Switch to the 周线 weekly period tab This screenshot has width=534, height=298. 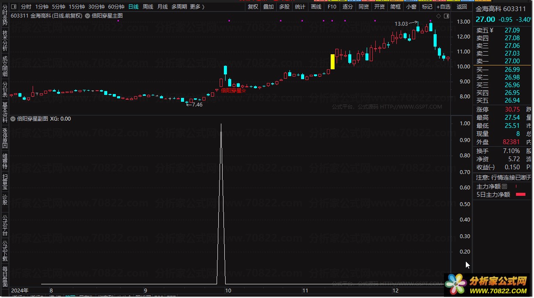148,7
